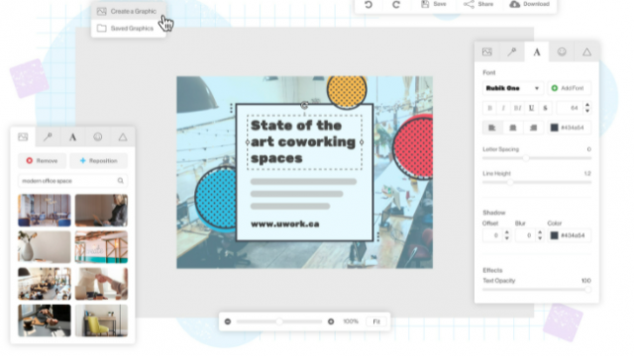The height and width of the screenshot is (356, 634).
Task: Open text 'A' tab in left panel
Action: pyautogui.click(x=72, y=136)
